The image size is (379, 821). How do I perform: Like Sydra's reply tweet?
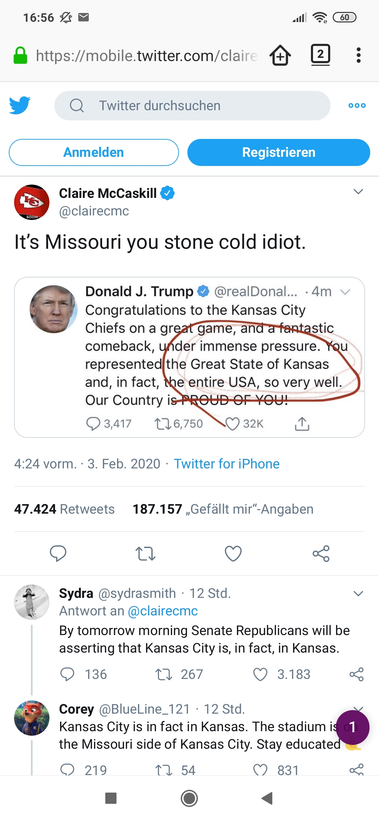(x=260, y=674)
